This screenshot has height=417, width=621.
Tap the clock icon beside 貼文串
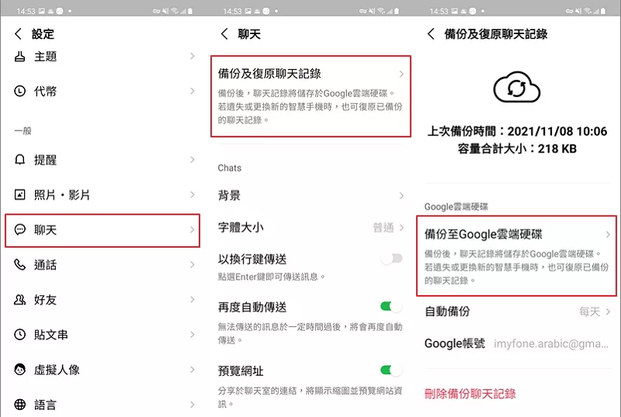20,335
